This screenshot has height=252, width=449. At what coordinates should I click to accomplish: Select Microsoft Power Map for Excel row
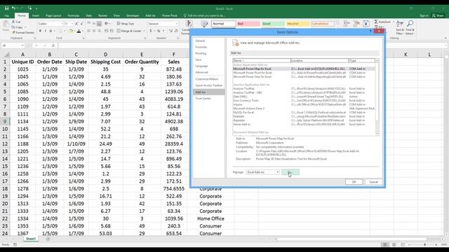click(x=304, y=69)
